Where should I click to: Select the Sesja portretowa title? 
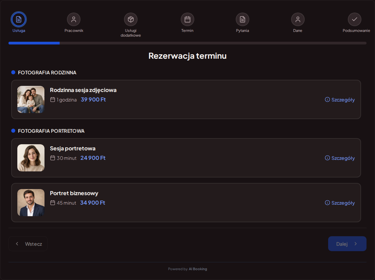(73, 148)
